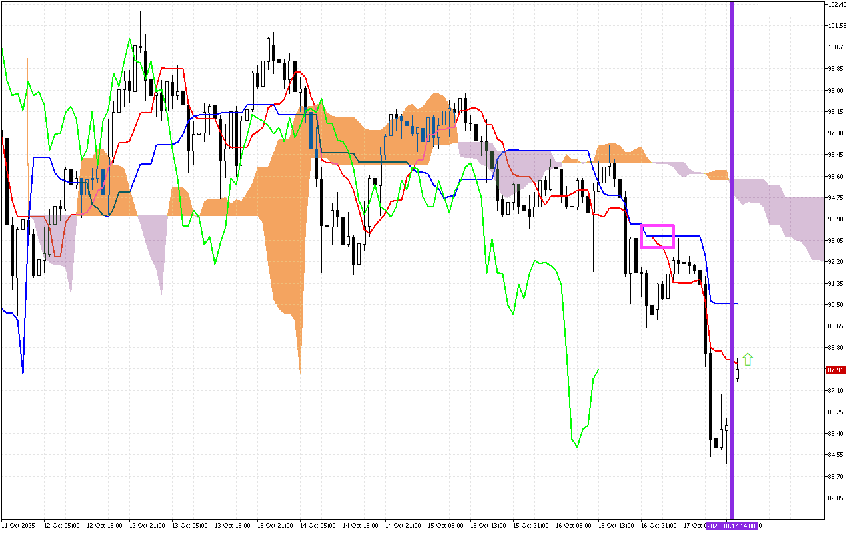Click the 14 Oct 05:00 axis label

318,525
